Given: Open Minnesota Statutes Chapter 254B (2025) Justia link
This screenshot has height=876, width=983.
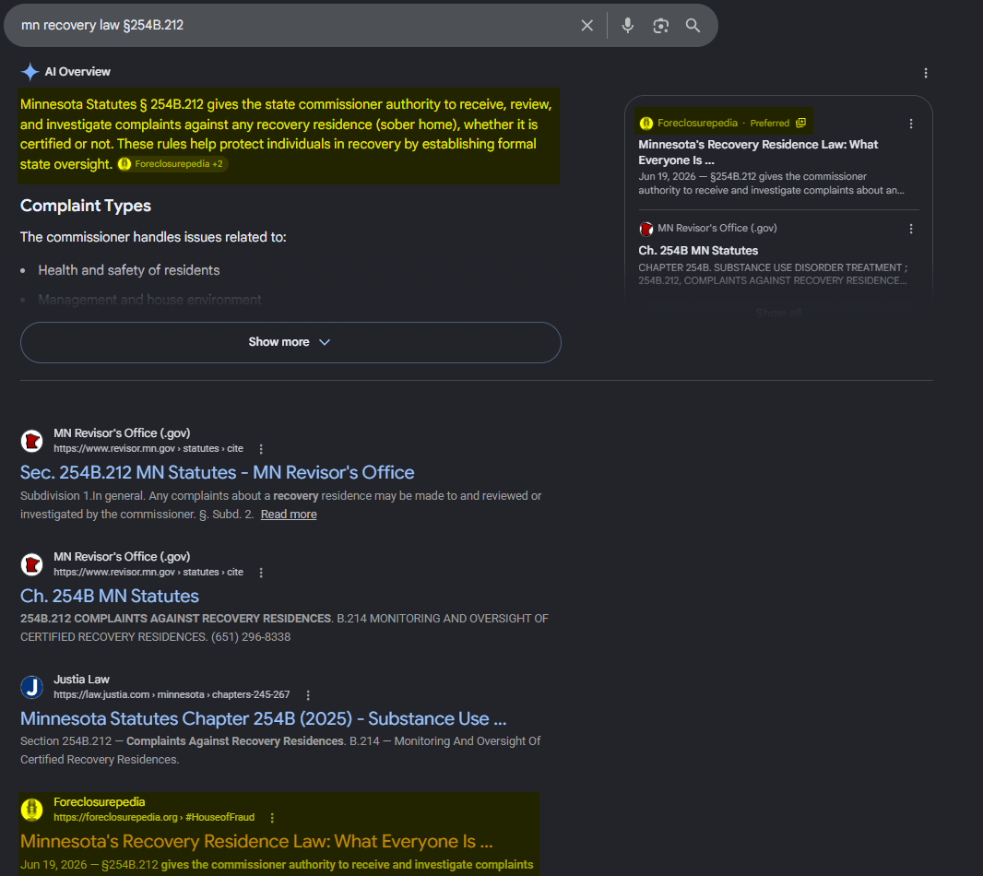Looking at the screenshot, I should tap(264, 718).
